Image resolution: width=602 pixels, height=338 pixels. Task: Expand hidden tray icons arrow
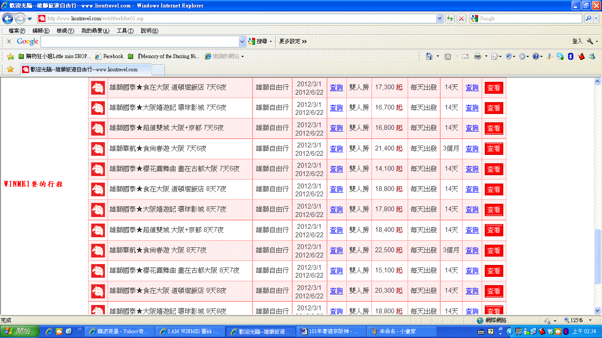[x=510, y=331]
